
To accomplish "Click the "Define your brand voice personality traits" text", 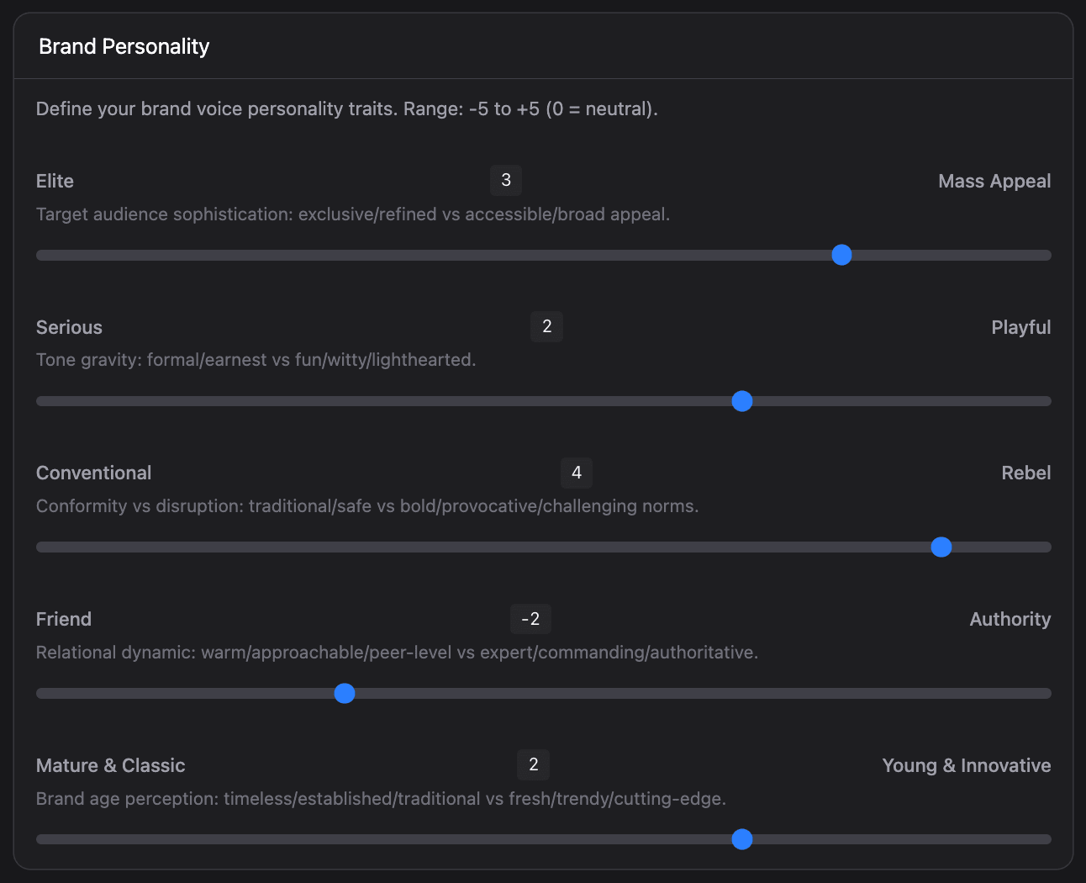I will [x=346, y=108].
